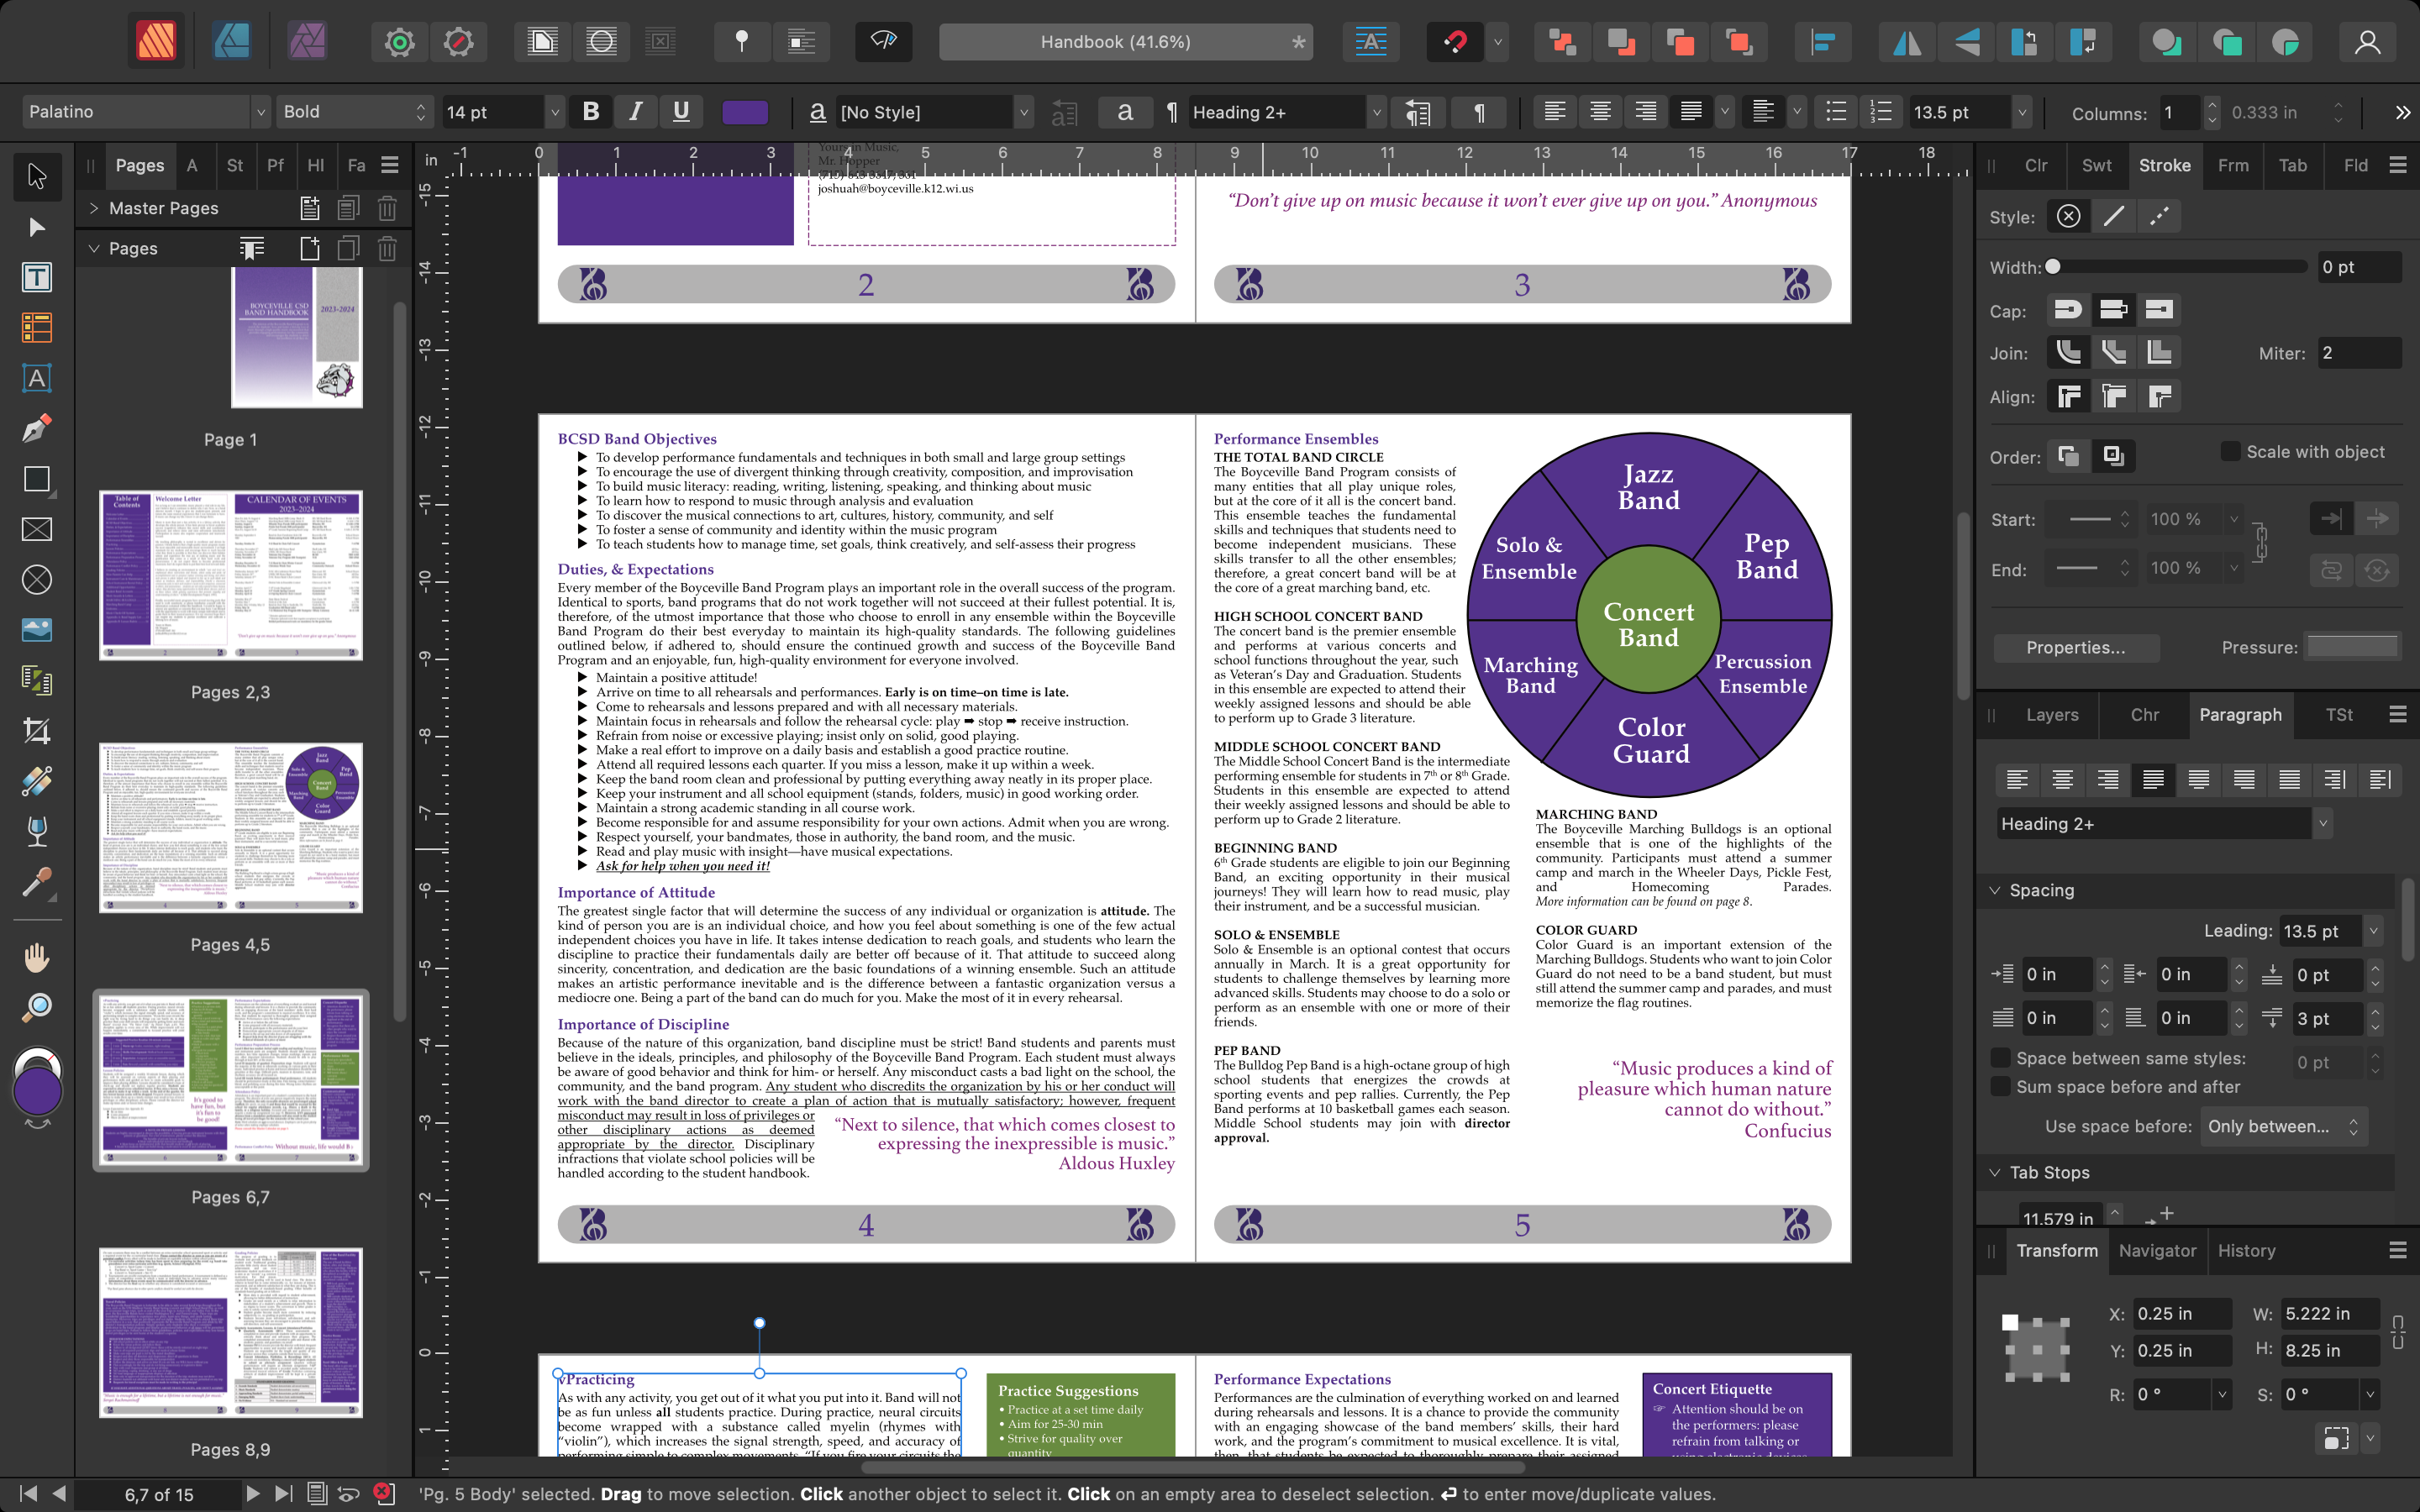Flip the selection horizontally

pos(1905,41)
